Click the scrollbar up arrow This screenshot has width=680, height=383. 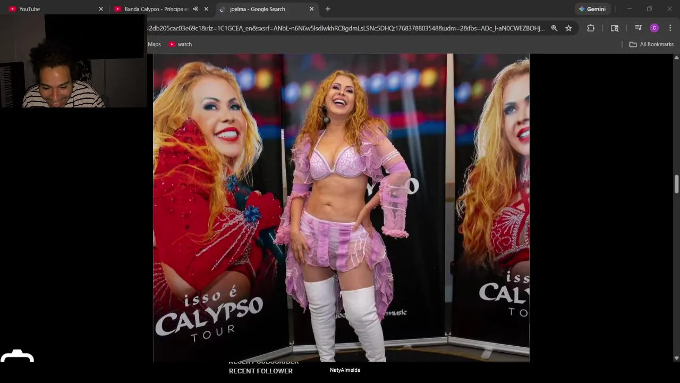(676, 57)
